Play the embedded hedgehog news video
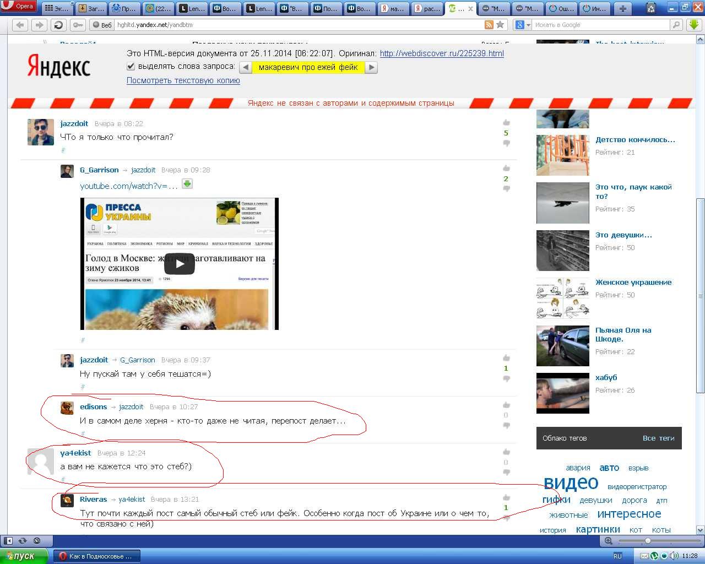This screenshot has height=564, width=705. pyautogui.click(x=179, y=264)
